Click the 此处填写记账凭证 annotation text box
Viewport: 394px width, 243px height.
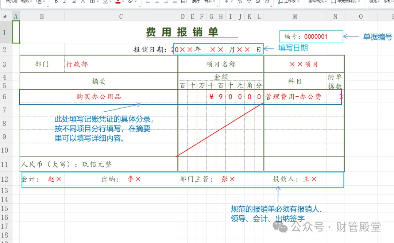pos(104,129)
